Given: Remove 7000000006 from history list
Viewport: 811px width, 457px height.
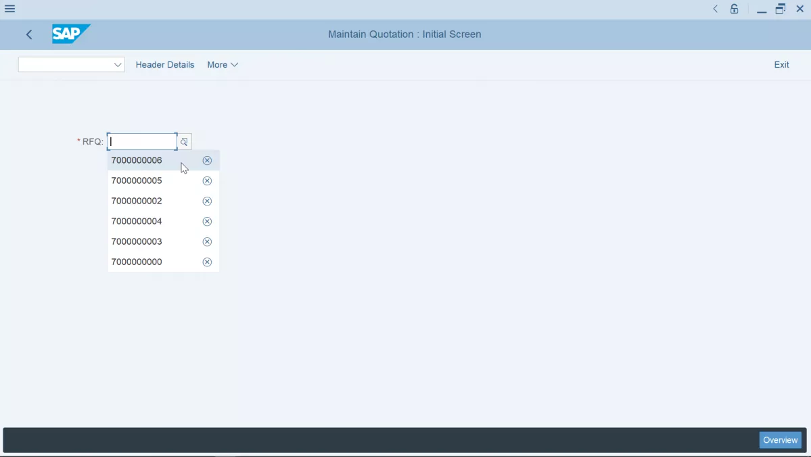Looking at the screenshot, I should 207,161.
